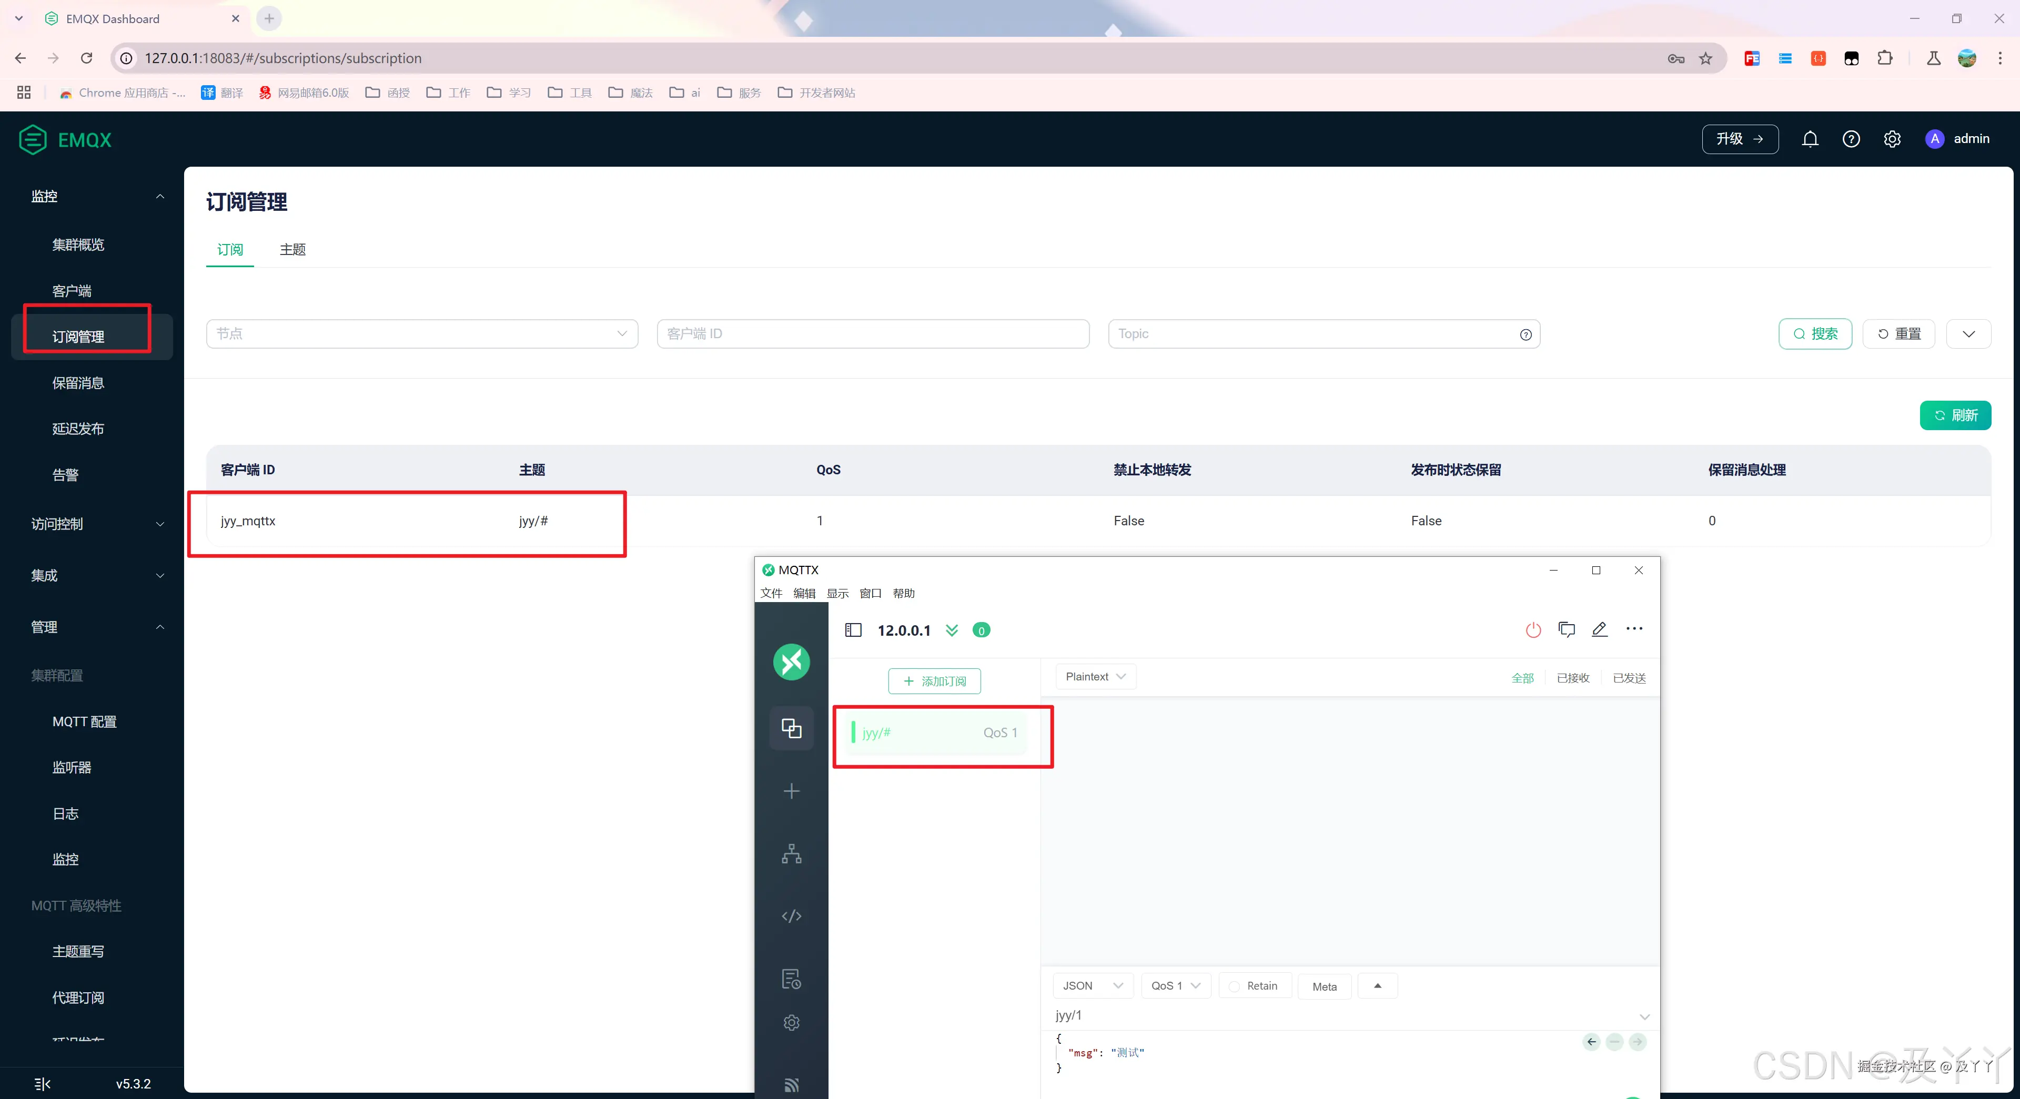This screenshot has height=1099, width=2020.
Task: Open the 文件 menu in MQTTX
Action: click(x=771, y=593)
